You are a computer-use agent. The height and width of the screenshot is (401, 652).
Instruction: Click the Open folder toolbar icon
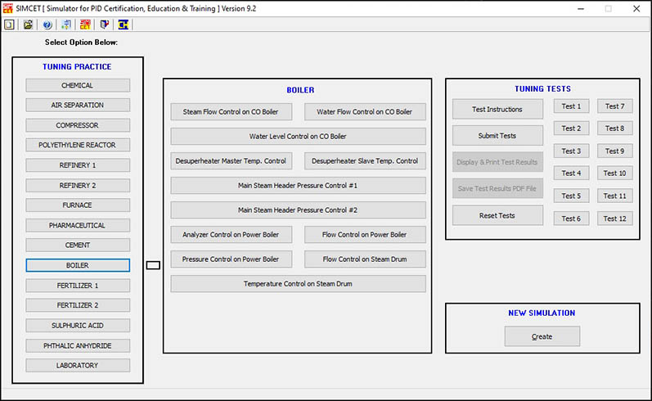point(28,25)
